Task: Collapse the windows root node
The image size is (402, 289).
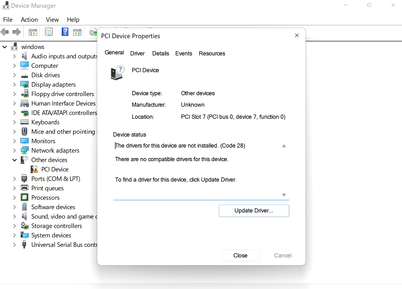Action: [5, 47]
